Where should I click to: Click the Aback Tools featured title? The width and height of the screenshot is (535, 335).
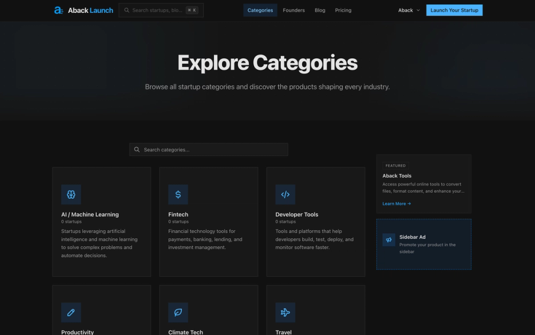[x=397, y=176]
